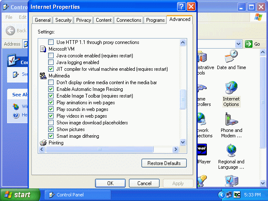This screenshot has height=201, width=268.
Task: Click the green Go arrow in Control Panel
Action: (248, 44)
